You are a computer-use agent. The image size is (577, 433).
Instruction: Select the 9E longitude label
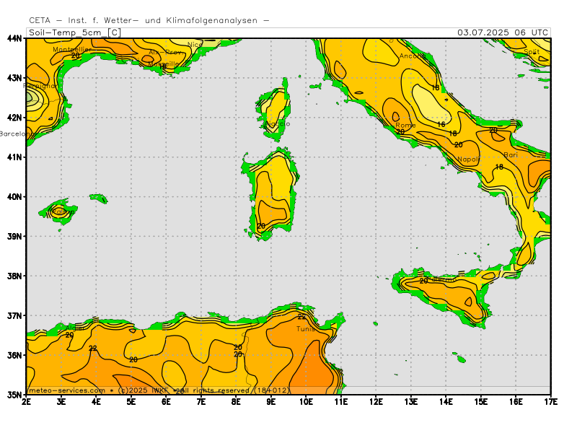tap(271, 401)
